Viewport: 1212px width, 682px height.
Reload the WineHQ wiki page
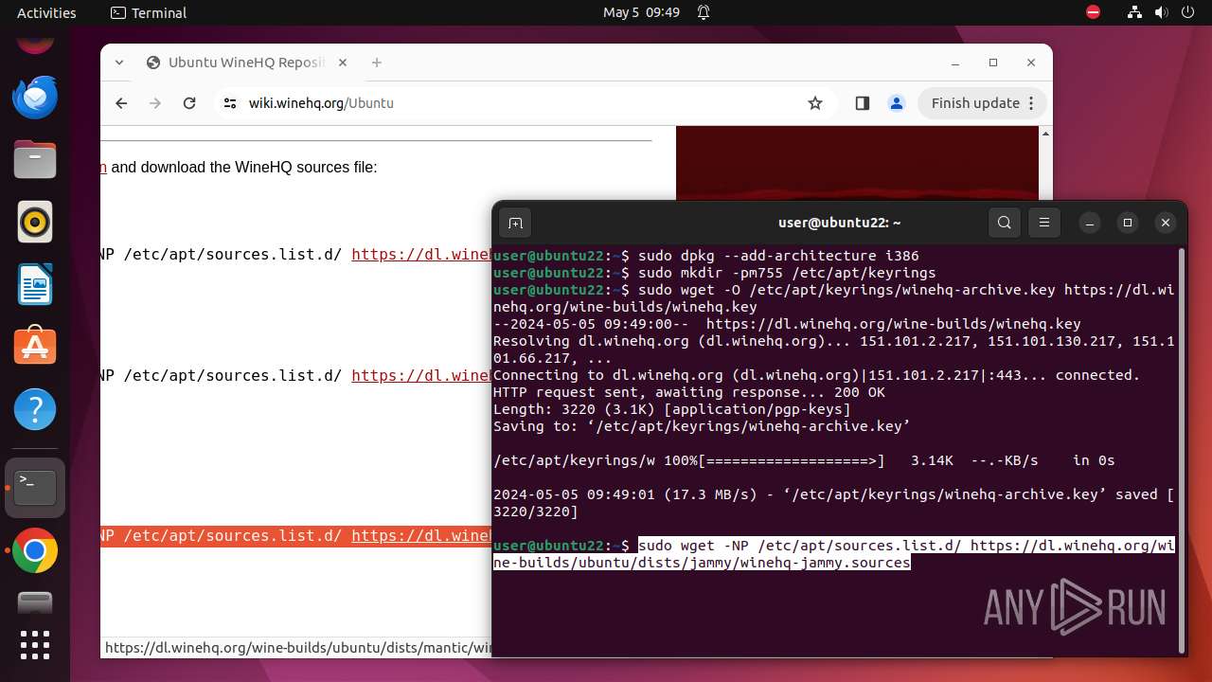[x=189, y=103]
